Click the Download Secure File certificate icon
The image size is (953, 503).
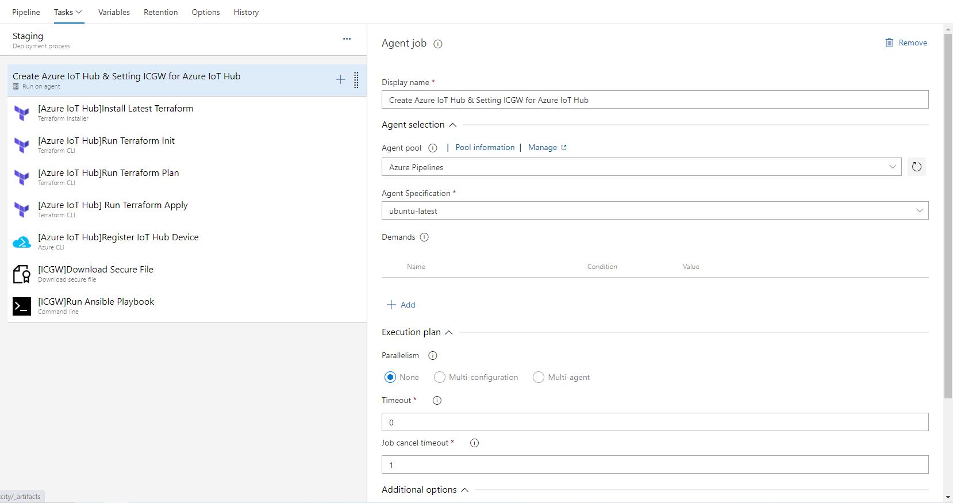tap(22, 274)
